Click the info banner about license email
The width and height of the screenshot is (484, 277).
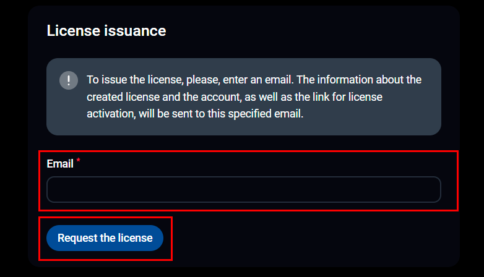[243, 96]
